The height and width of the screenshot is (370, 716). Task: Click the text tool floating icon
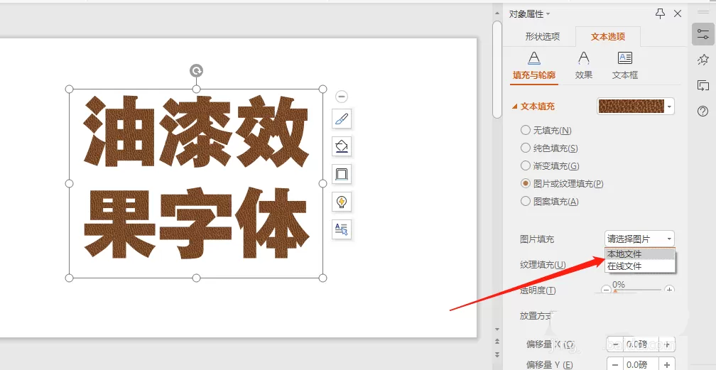pos(342,229)
